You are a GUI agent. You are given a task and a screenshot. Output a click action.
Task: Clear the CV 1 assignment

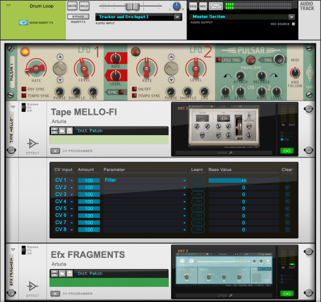click(287, 181)
